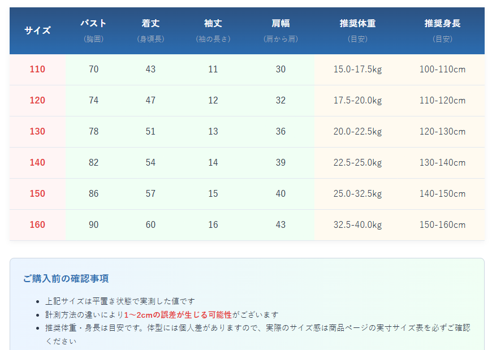Select size 150 row label
This screenshot has height=350, width=492.
point(37,193)
